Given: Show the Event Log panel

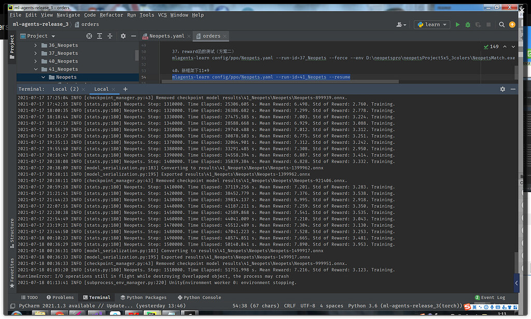Looking at the screenshot, I should pyautogui.click(x=490, y=297).
